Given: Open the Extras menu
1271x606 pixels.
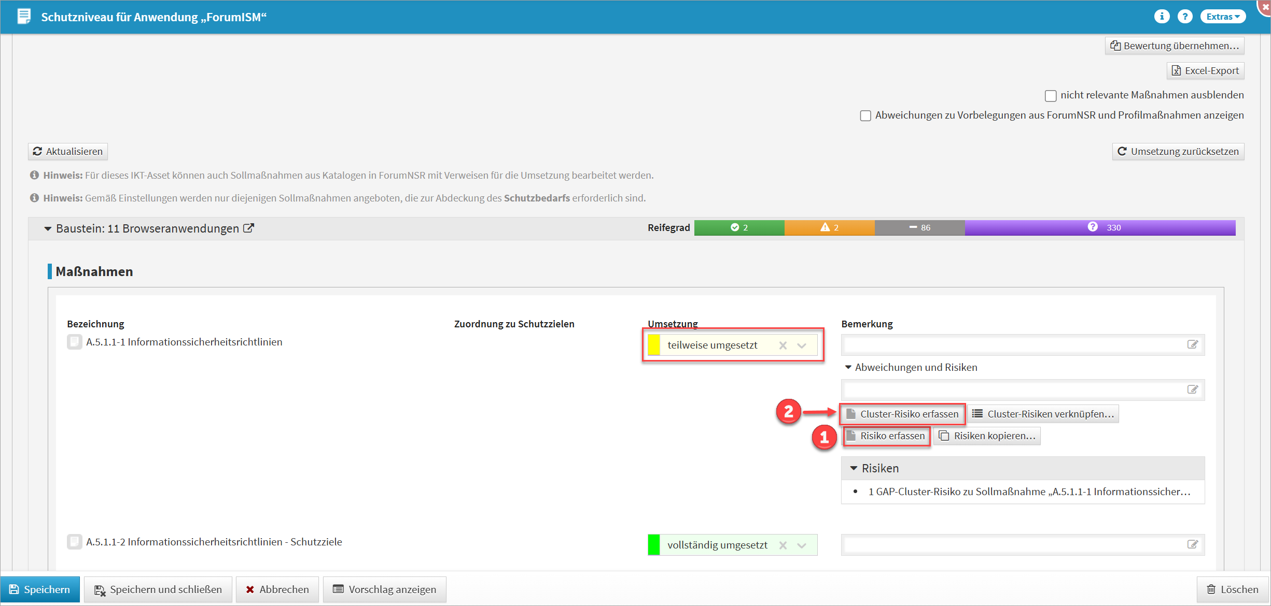Looking at the screenshot, I should (1222, 17).
